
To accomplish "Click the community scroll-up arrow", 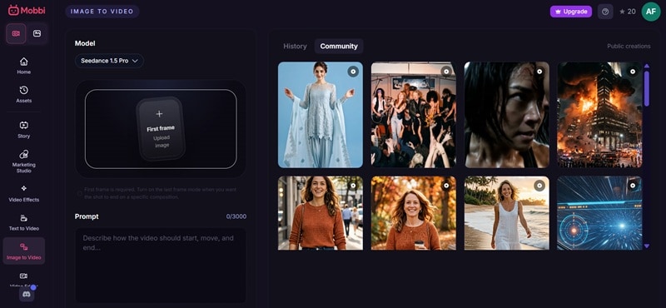I will click(647, 66).
